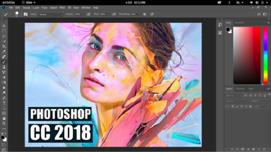Select the Brush tool in left toolbar
Viewport: 271px width, 152px height.
(4, 62)
